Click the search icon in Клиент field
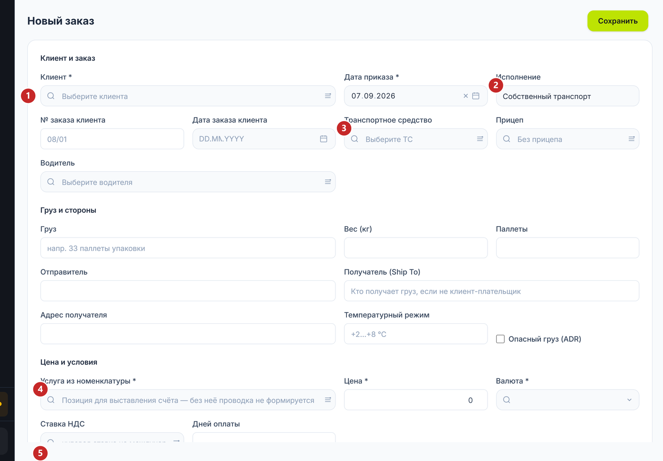Screen dimensions: 663x461 [x=51, y=96]
